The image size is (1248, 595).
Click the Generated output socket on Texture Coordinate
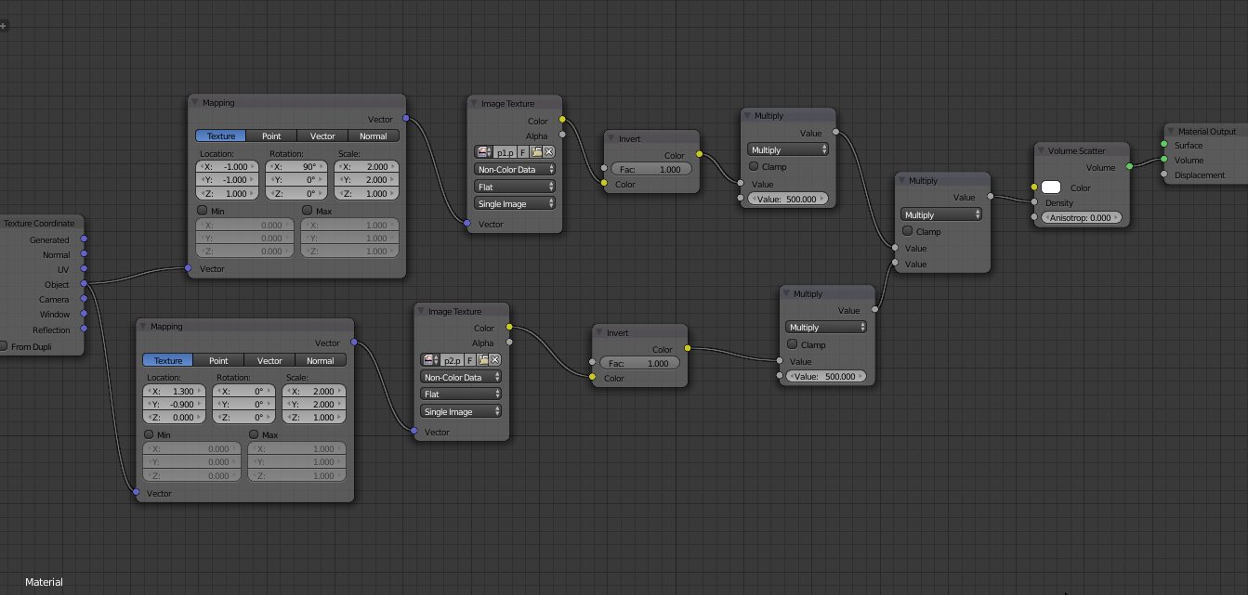coord(84,239)
